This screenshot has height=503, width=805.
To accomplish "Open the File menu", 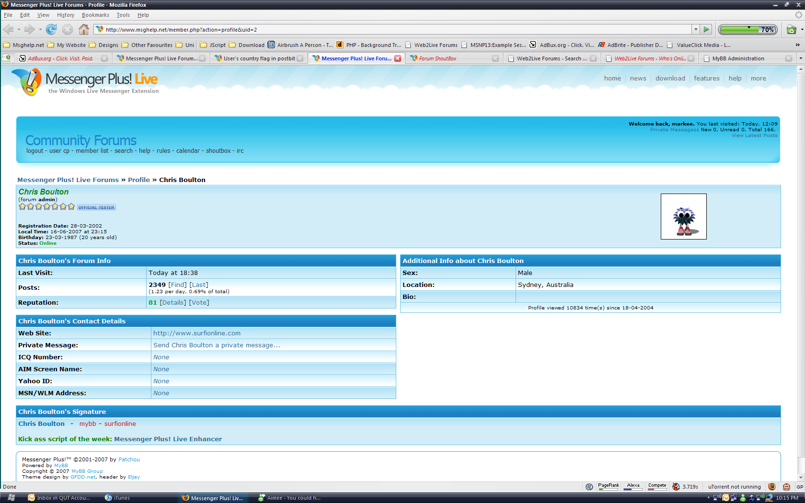I will (8, 15).
